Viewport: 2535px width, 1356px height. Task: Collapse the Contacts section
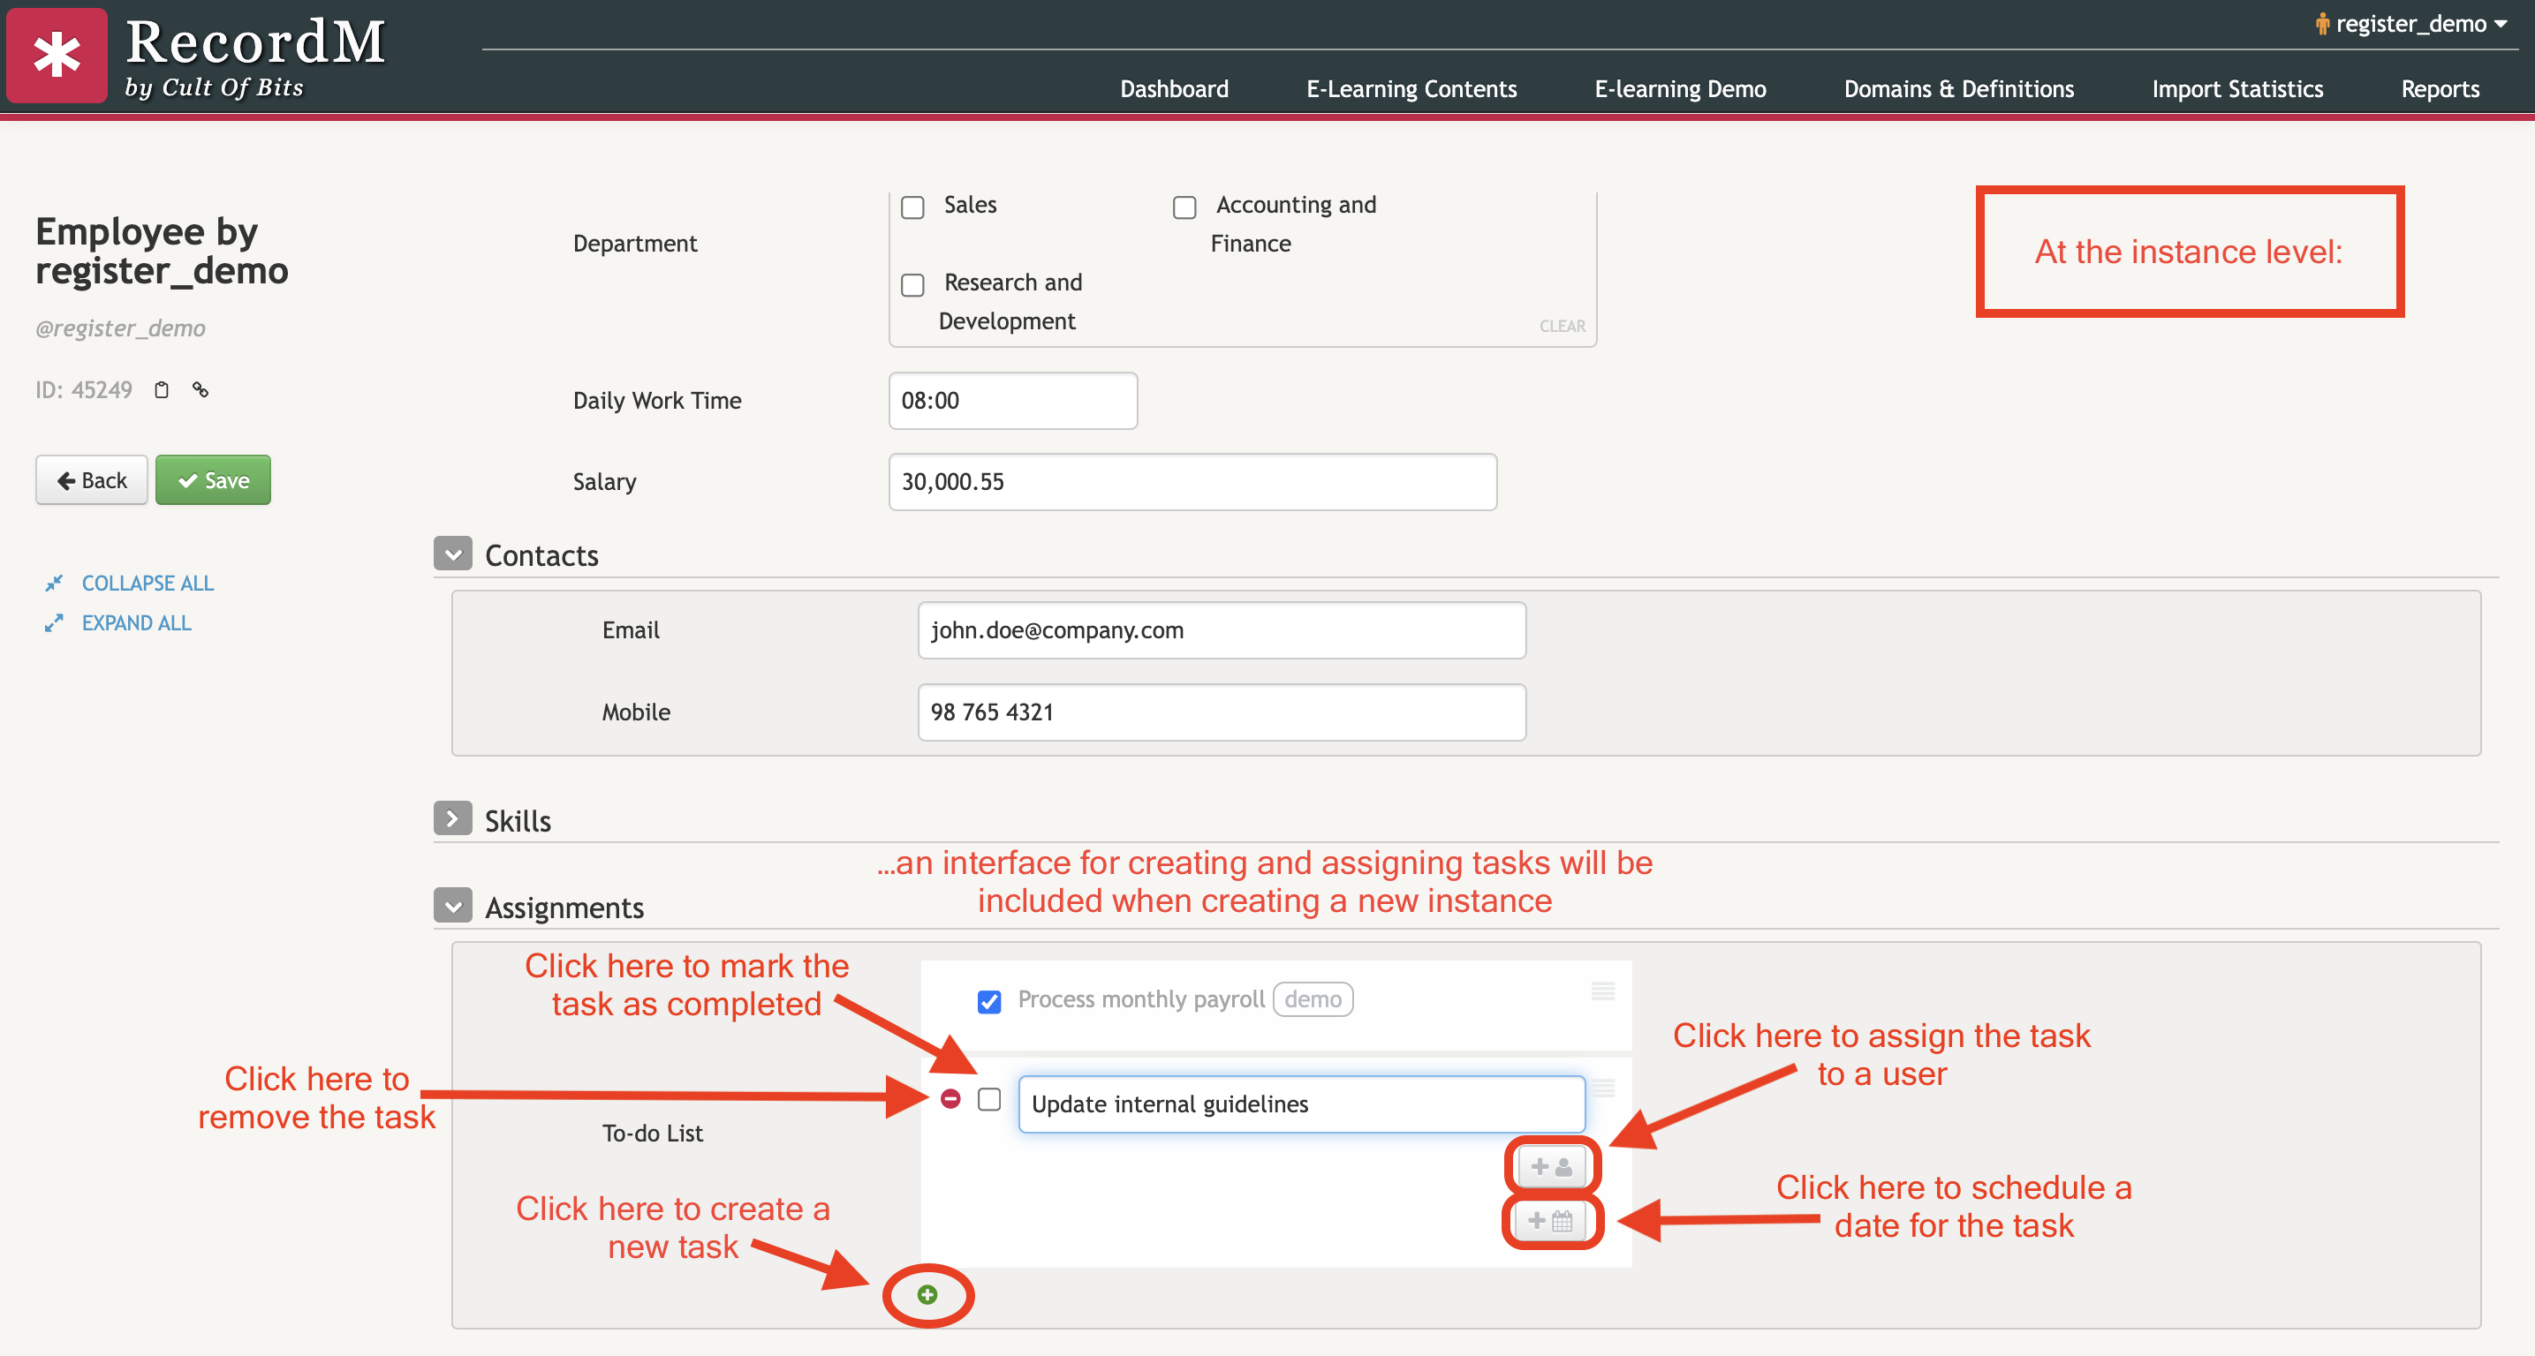point(452,554)
